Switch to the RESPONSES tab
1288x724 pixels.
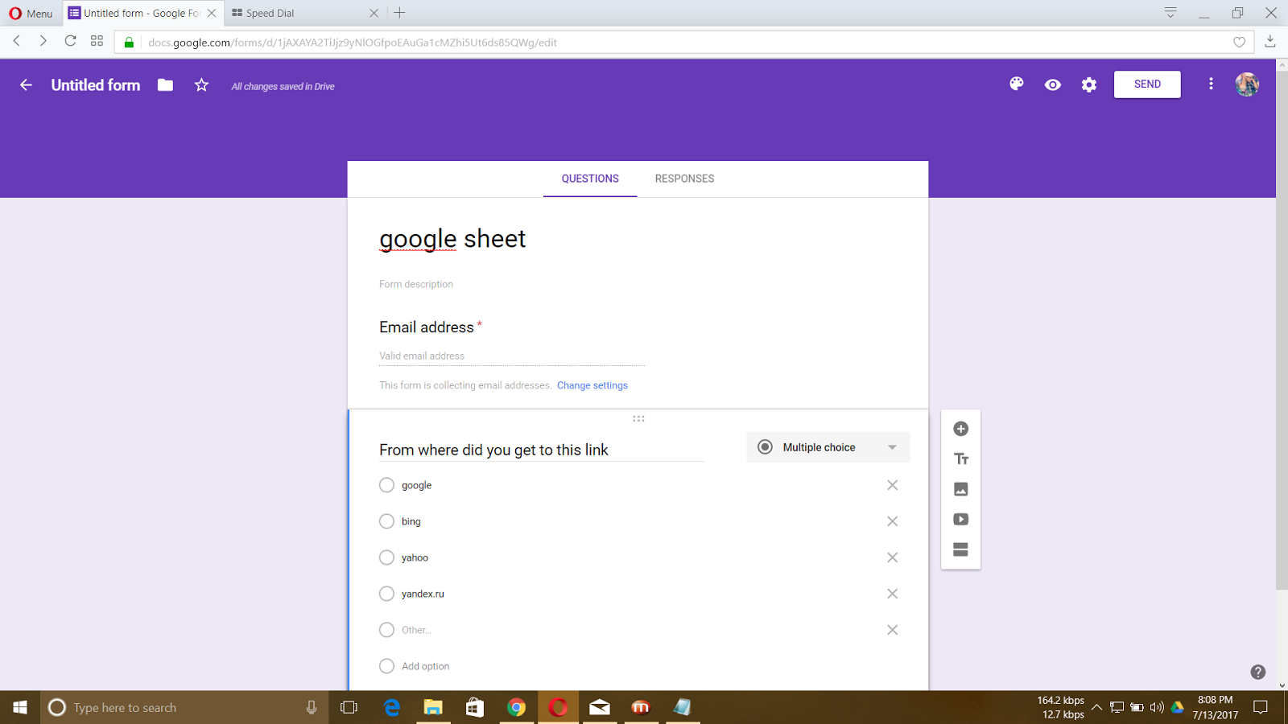tap(684, 179)
